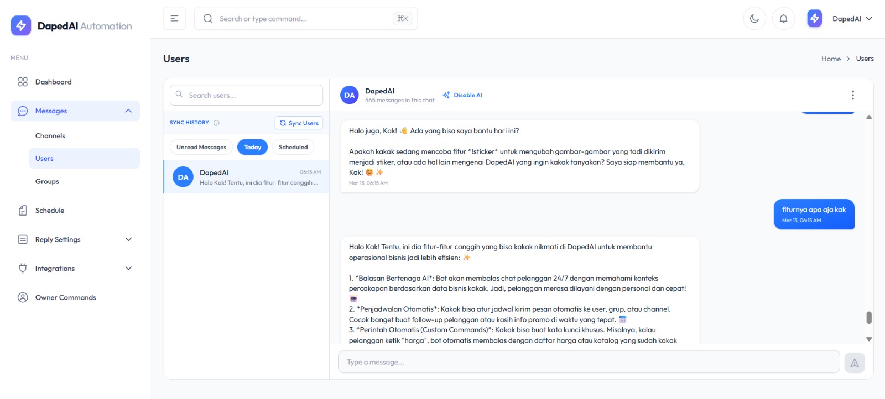Open the Dashboard grid icon
The image size is (885, 399).
point(23,82)
